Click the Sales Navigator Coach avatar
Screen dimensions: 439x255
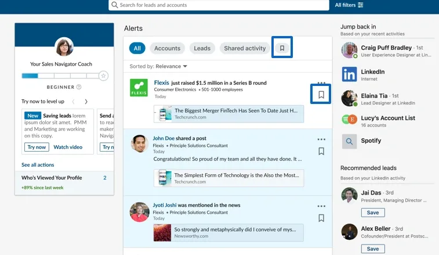coord(64,46)
